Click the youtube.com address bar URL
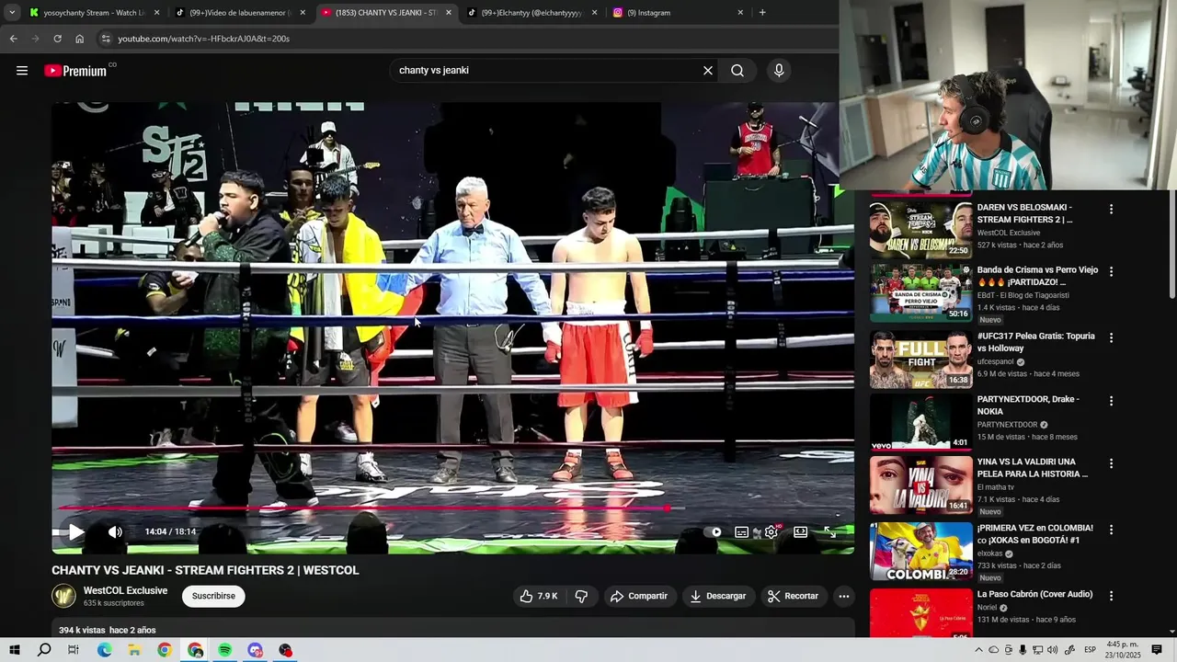1177x662 pixels. [x=203, y=39]
